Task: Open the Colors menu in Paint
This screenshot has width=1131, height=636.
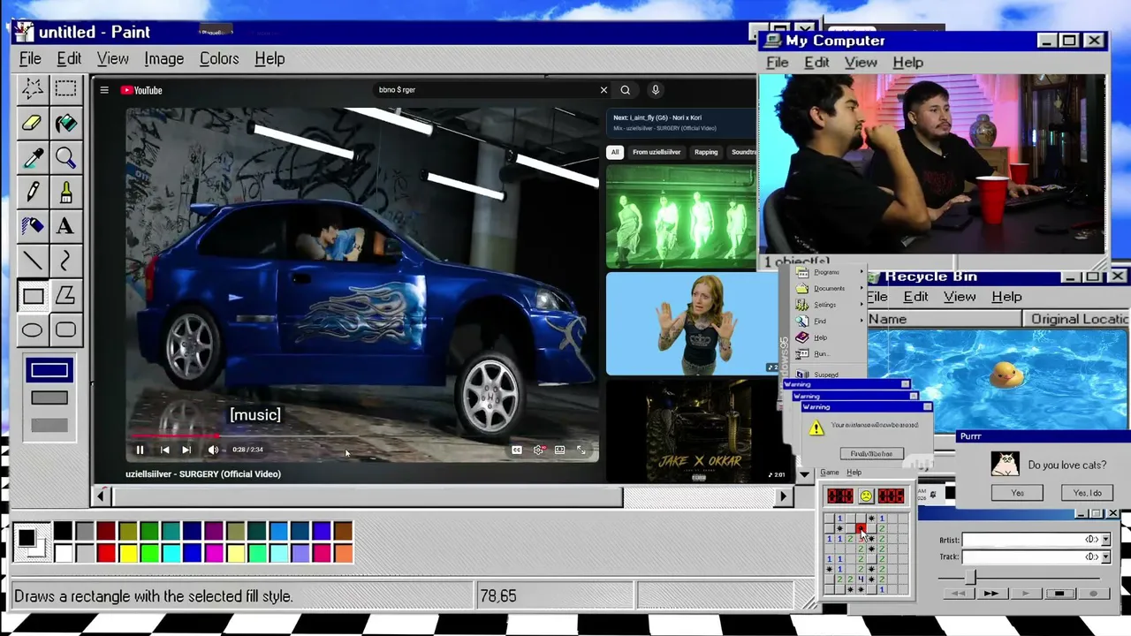Action: click(x=219, y=59)
